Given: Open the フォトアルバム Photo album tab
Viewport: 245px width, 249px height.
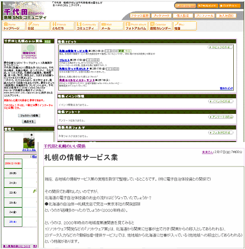Looking at the screenshot, I should tap(136, 26).
